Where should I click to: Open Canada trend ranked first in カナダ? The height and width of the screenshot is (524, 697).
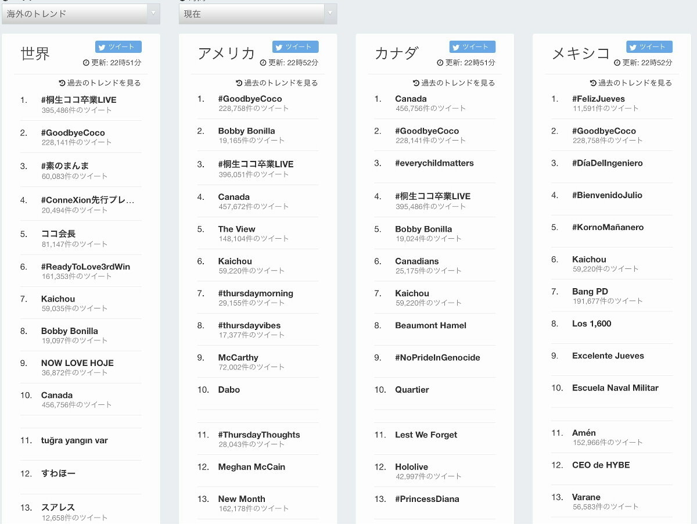411,99
